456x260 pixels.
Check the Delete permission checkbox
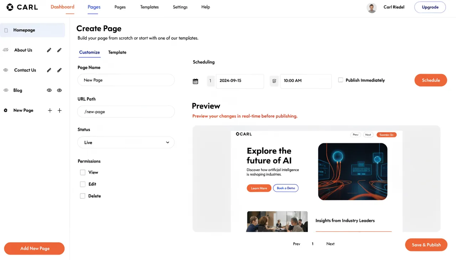(x=83, y=196)
